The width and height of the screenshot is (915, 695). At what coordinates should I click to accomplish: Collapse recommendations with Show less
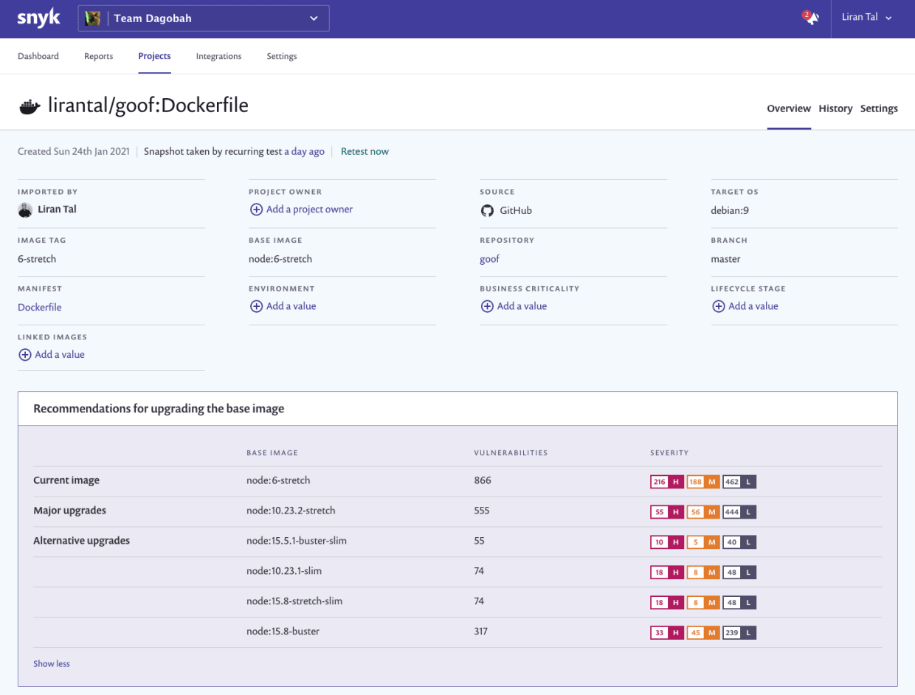(x=52, y=664)
